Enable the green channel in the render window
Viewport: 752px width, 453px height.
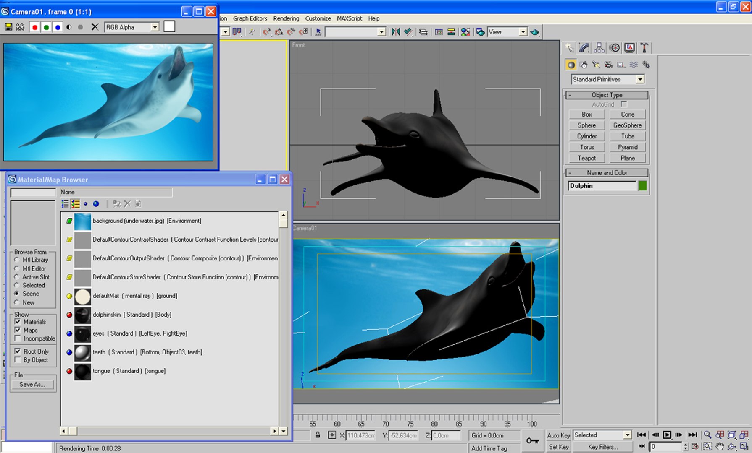coord(46,27)
